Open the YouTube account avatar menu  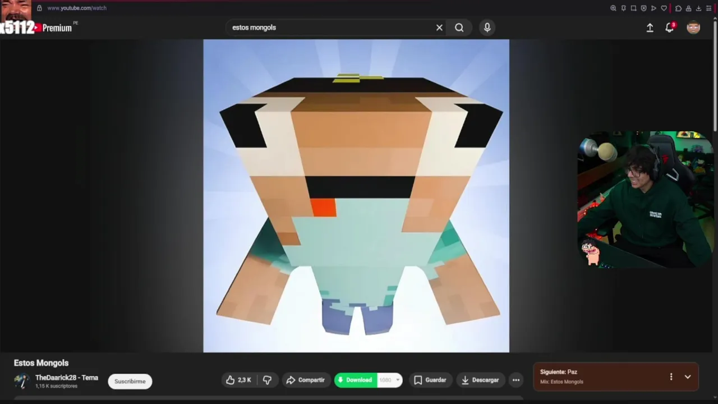[x=693, y=27]
